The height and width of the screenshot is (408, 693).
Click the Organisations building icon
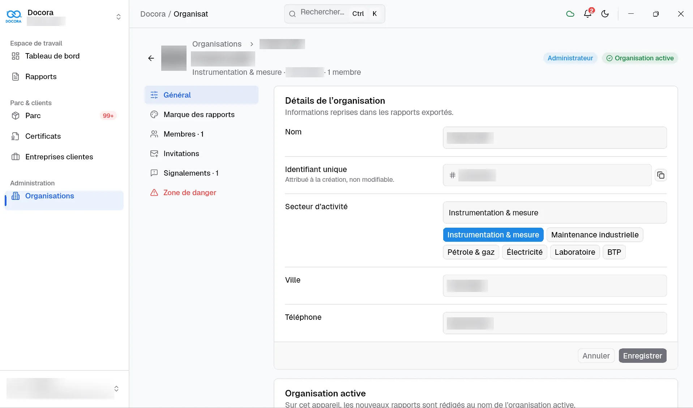click(x=16, y=196)
